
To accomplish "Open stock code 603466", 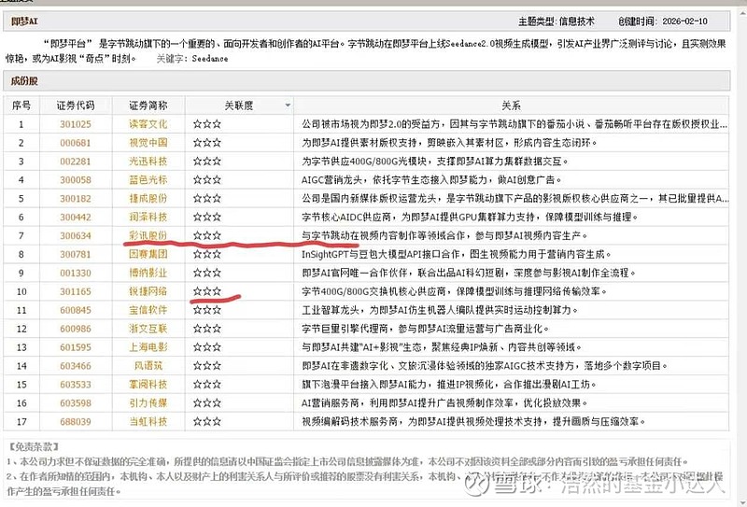I will point(76,366).
